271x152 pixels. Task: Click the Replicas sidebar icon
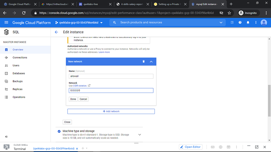click(6, 89)
